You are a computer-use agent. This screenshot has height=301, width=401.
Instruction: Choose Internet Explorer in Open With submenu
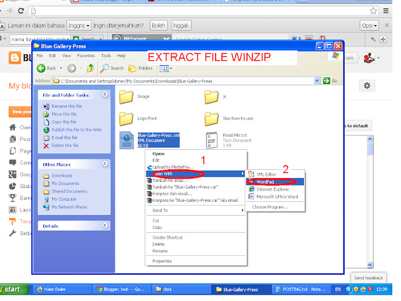(x=275, y=189)
